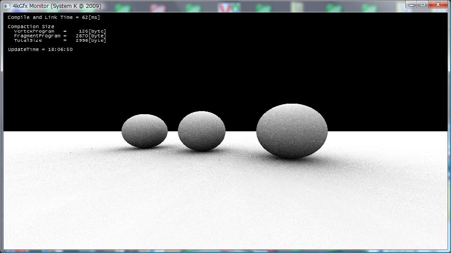Click the TotalSize label
Screen dimensions: 451x253
[x=28, y=40]
